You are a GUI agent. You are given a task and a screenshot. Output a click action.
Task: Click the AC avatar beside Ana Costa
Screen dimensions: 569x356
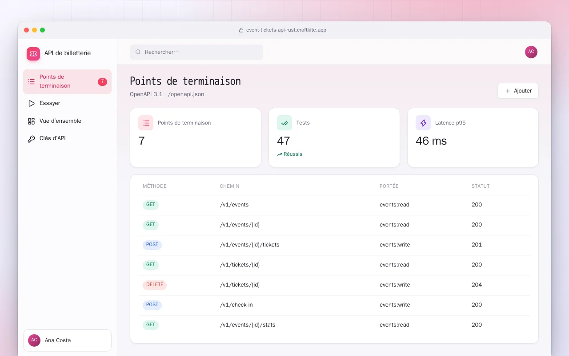click(34, 340)
